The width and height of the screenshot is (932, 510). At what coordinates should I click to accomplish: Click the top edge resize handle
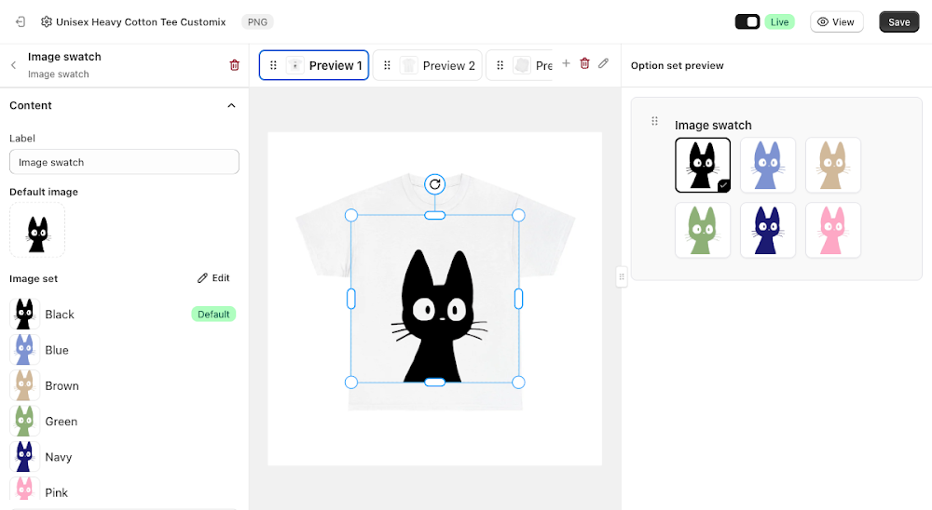pyautogui.click(x=435, y=216)
